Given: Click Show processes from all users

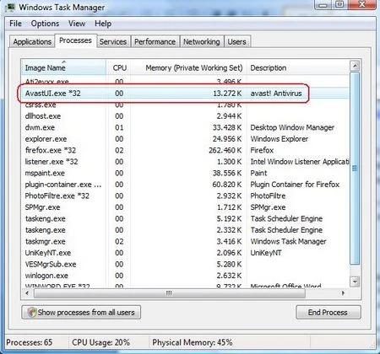Looking at the screenshot, I should pyautogui.click(x=81, y=312).
